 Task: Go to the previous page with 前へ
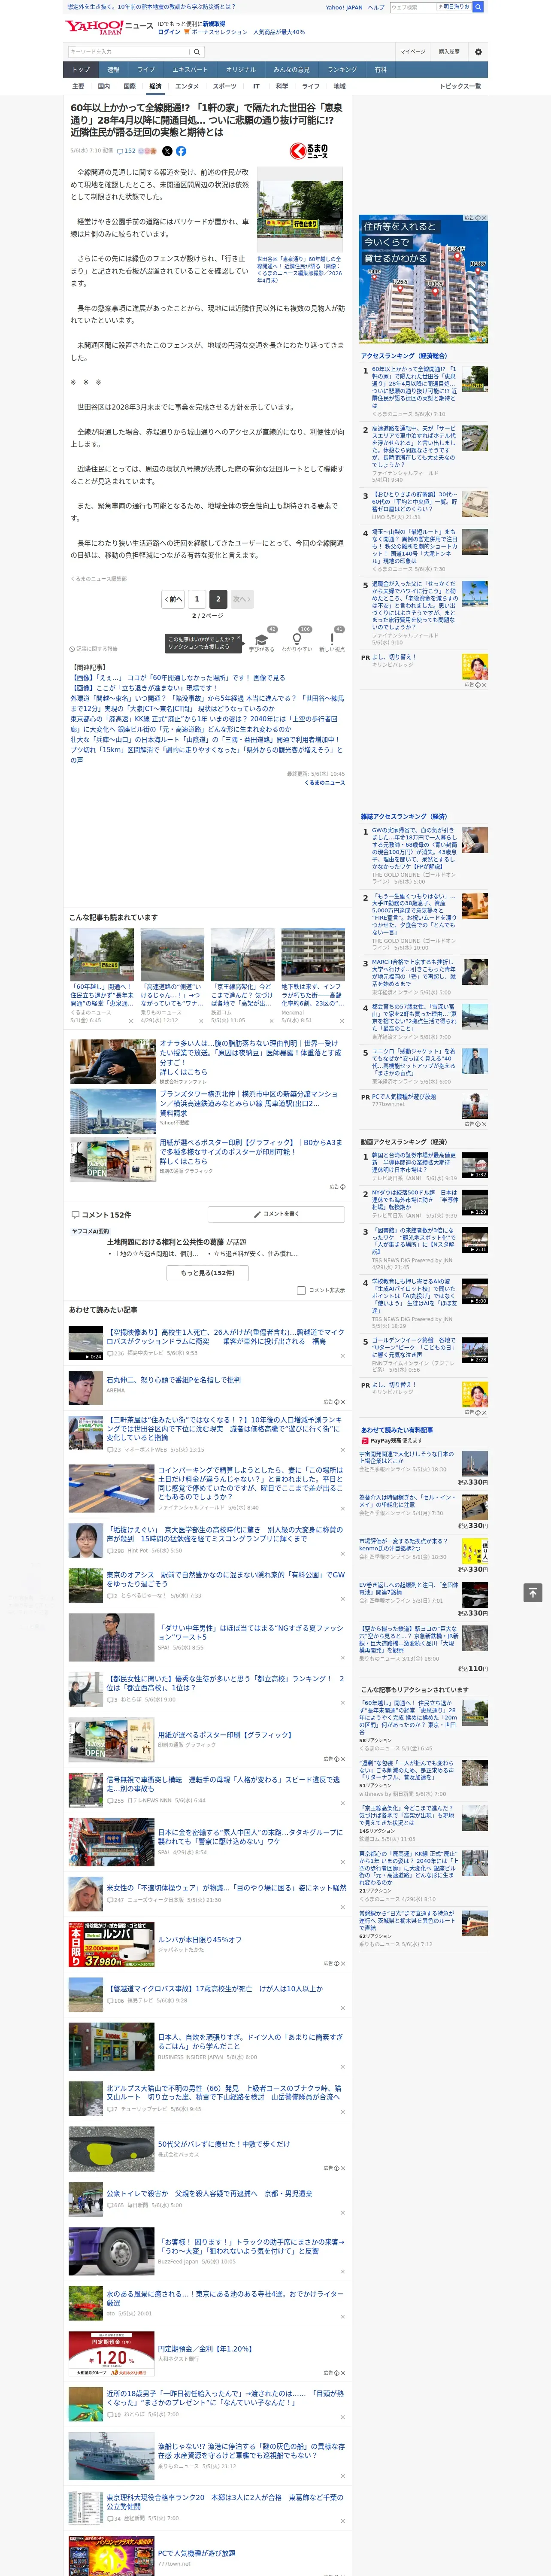[174, 599]
